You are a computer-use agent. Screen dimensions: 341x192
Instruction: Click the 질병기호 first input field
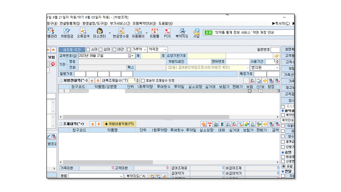click(x=80, y=74)
